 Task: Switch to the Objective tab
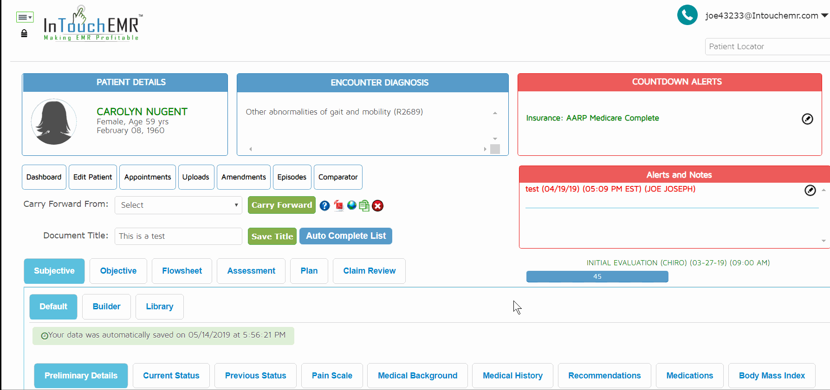(118, 271)
